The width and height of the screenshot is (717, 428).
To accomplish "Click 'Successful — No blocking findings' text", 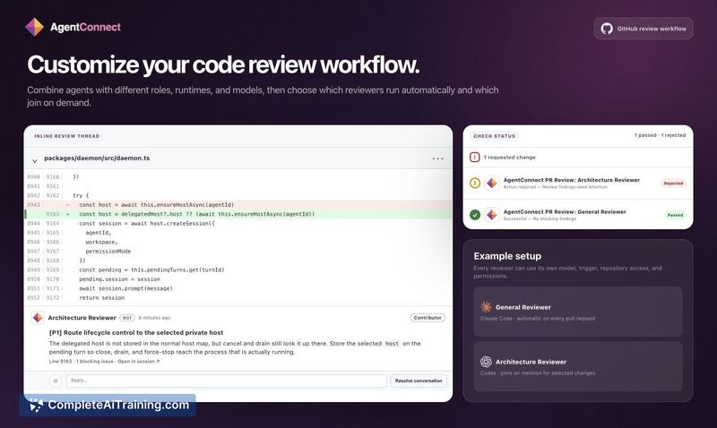I will coord(540,218).
